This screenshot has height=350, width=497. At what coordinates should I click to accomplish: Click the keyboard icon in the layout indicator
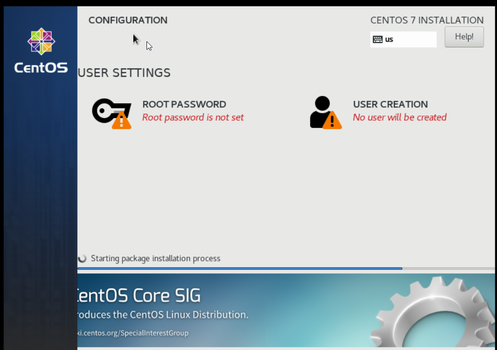[x=378, y=39]
